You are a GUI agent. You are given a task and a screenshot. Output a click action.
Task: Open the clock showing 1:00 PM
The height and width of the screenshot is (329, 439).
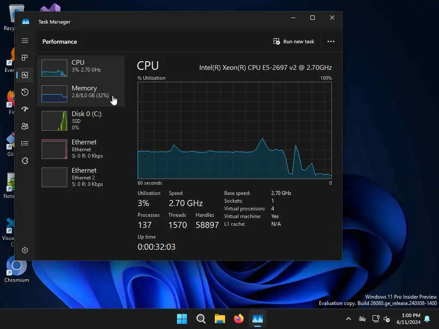tap(409, 319)
